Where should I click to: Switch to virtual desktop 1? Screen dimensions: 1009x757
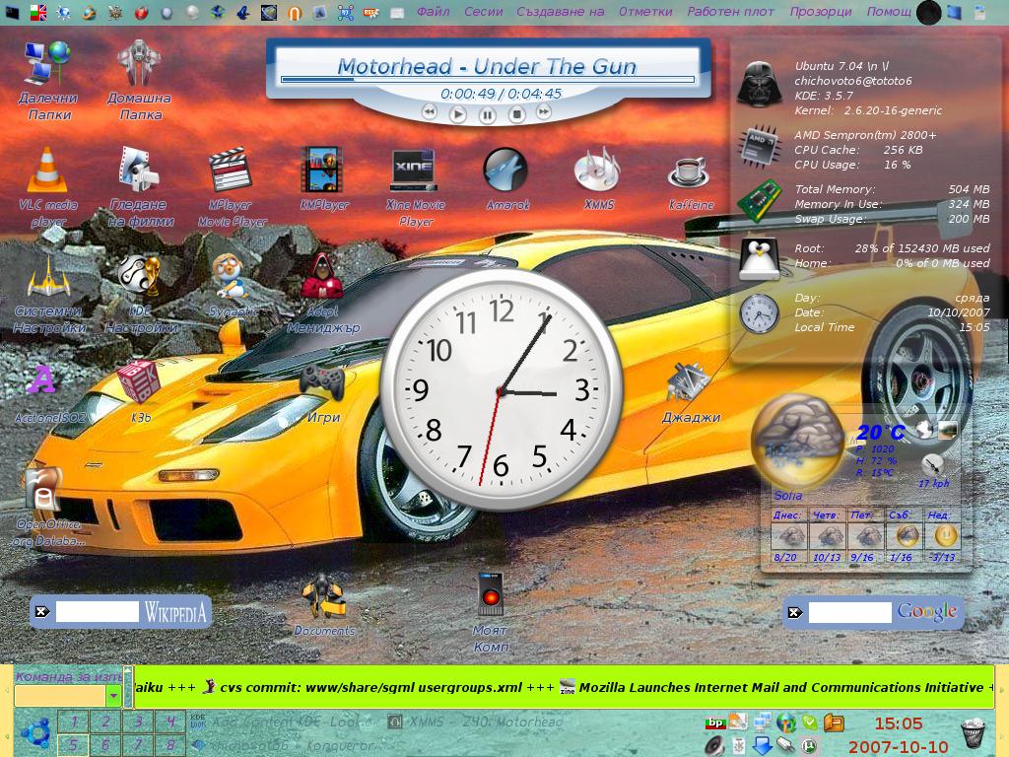73,721
